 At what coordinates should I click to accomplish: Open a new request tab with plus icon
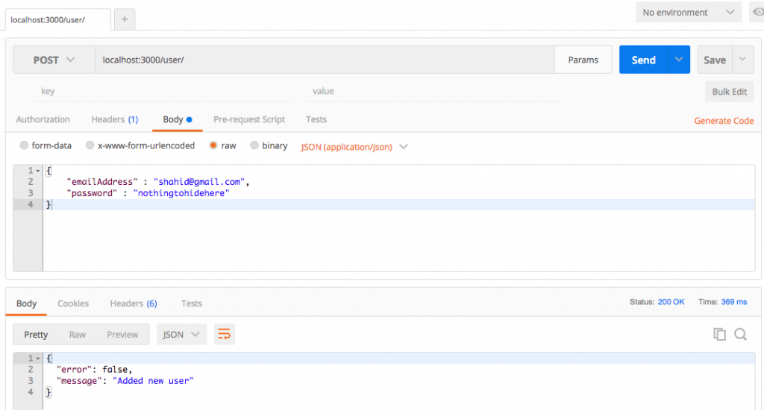[x=125, y=19]
